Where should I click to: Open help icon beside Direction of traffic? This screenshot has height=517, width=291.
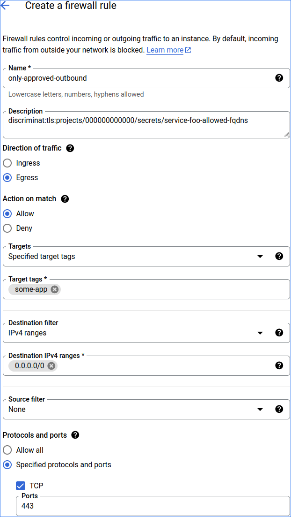point(70,148)
